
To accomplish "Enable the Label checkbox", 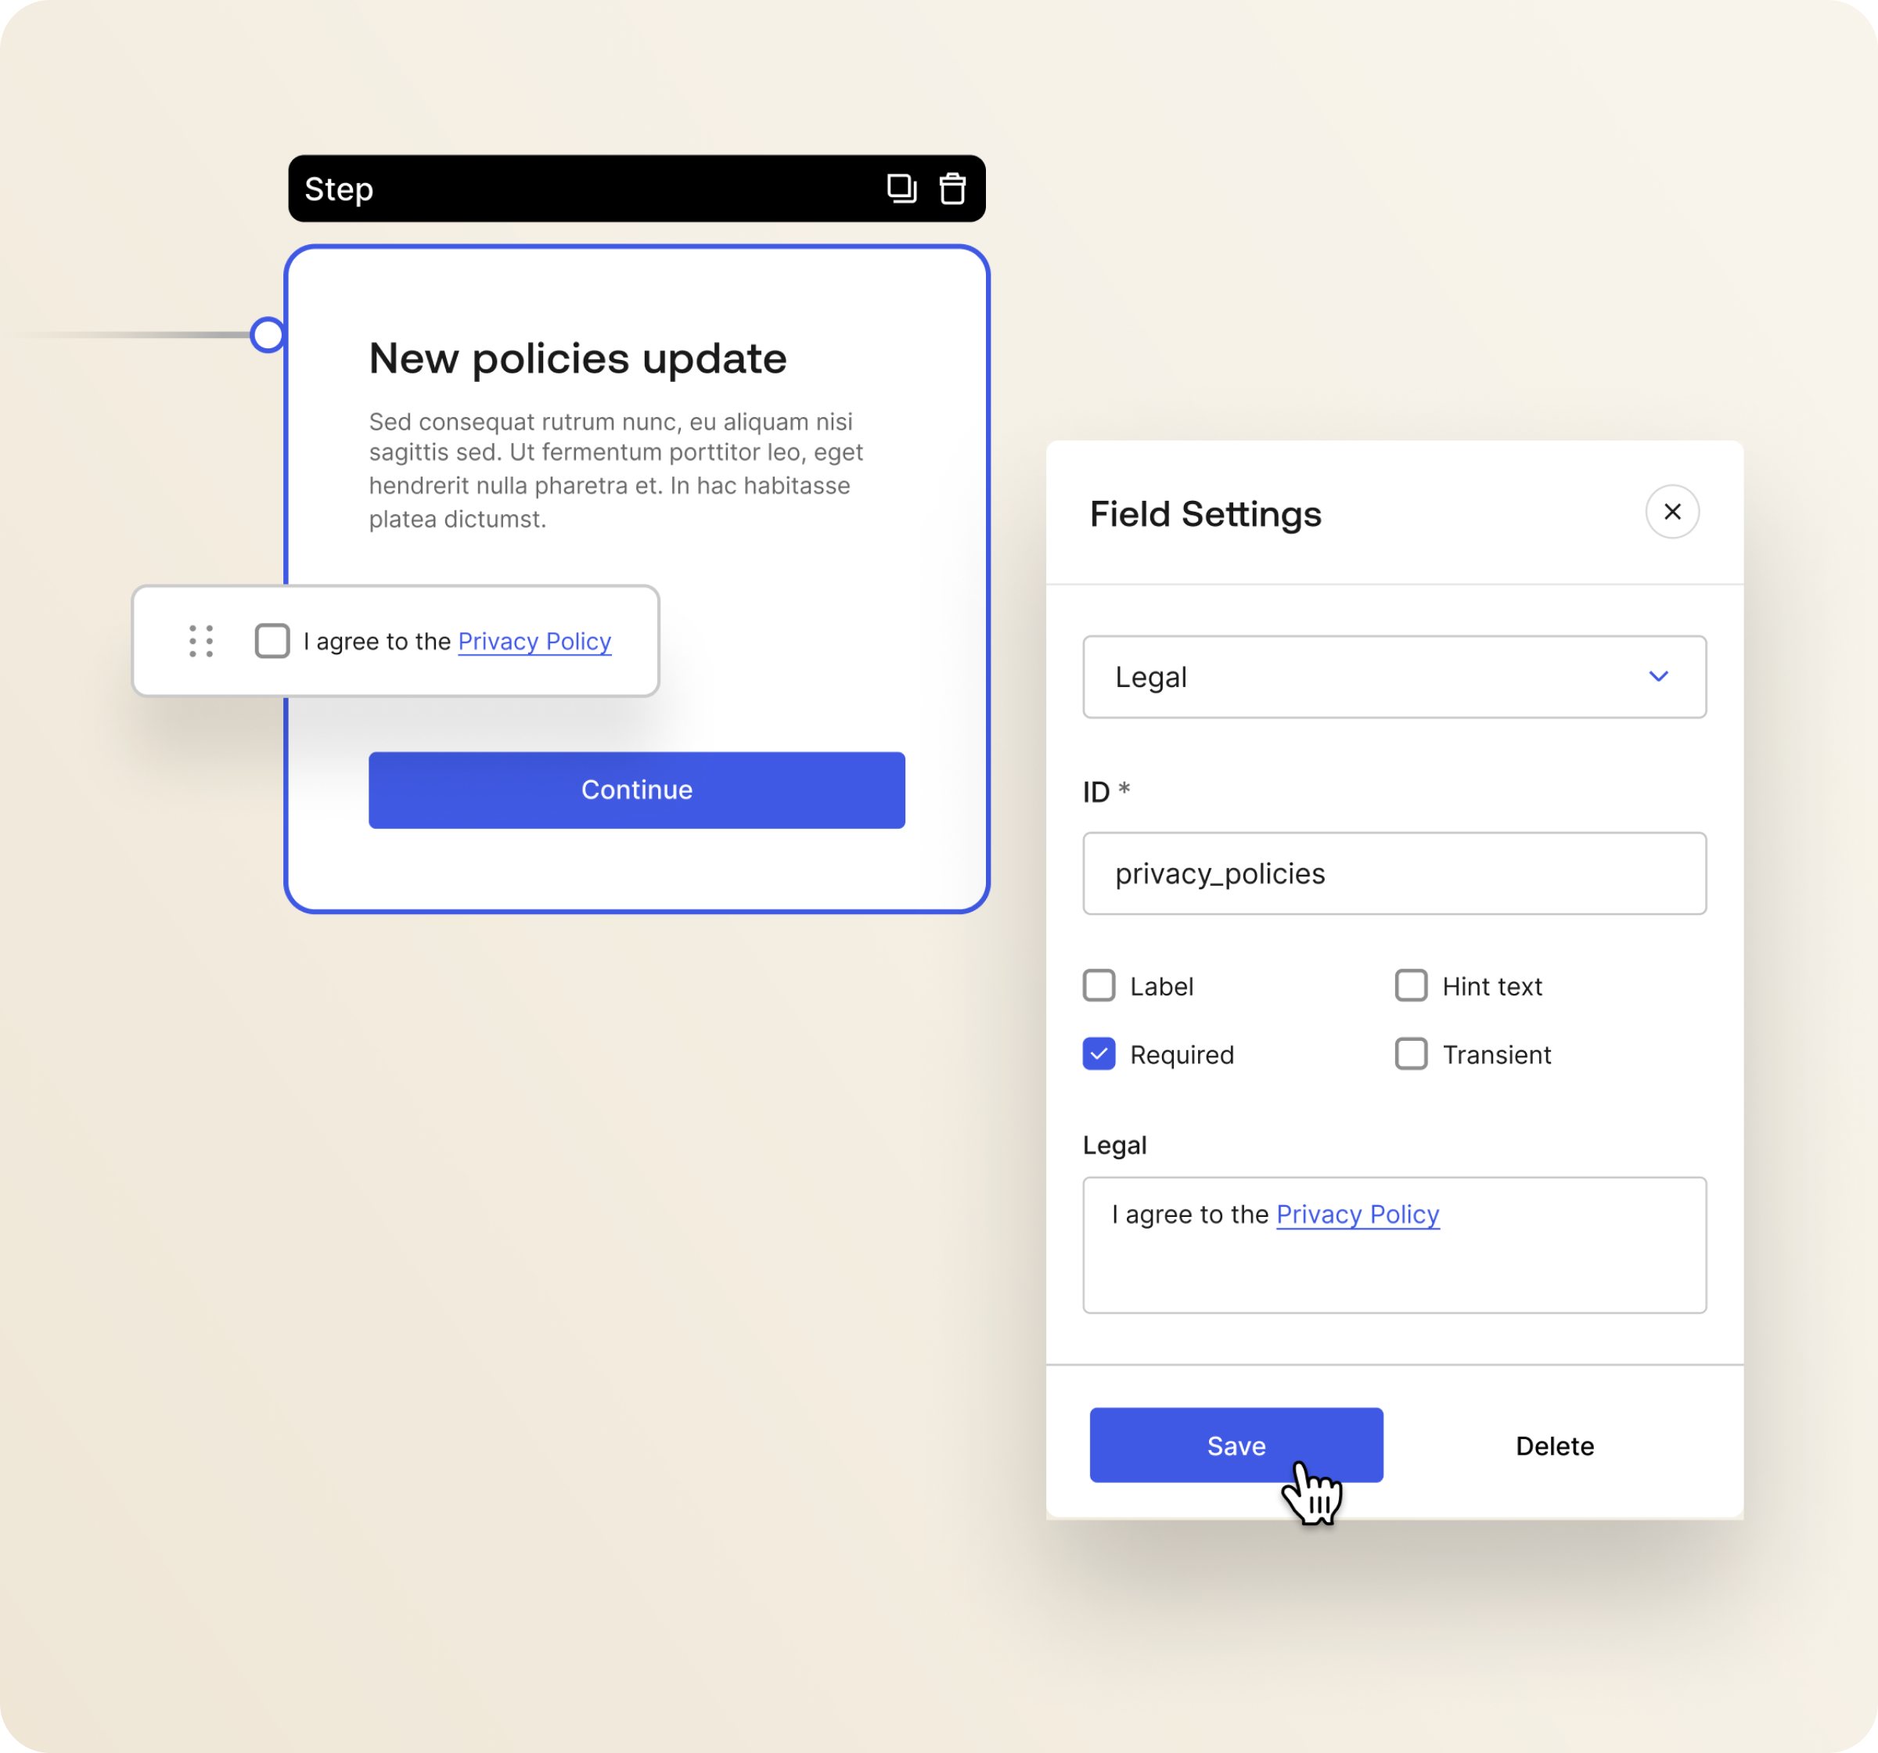I will 1097,985.
